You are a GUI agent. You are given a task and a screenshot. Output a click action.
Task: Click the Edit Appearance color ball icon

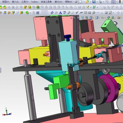click(109, 18)
